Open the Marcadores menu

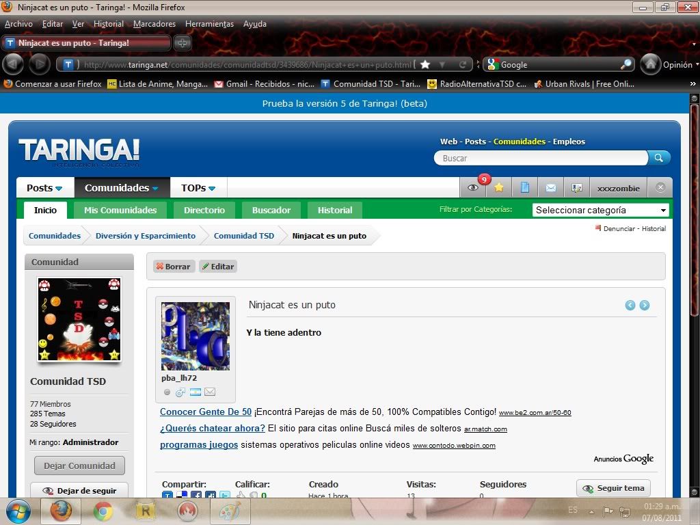pyautogui.click(x=154, y=24)
